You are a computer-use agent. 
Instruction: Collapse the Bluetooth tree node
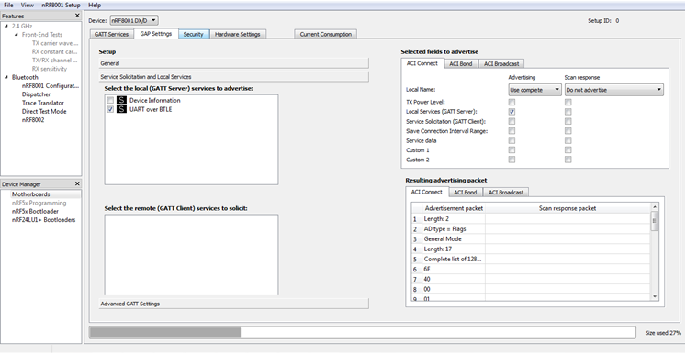click(6, 77)
